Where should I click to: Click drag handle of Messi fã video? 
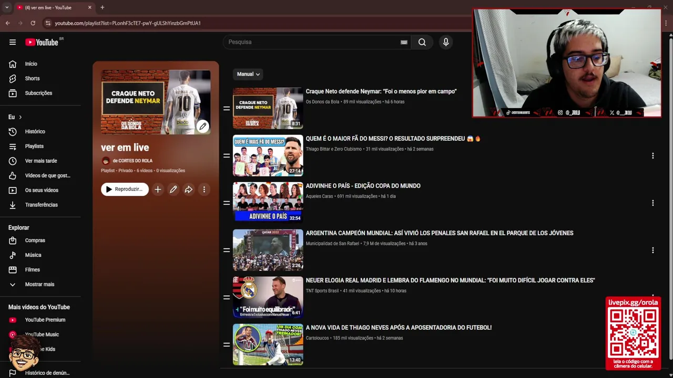(227, 155)
